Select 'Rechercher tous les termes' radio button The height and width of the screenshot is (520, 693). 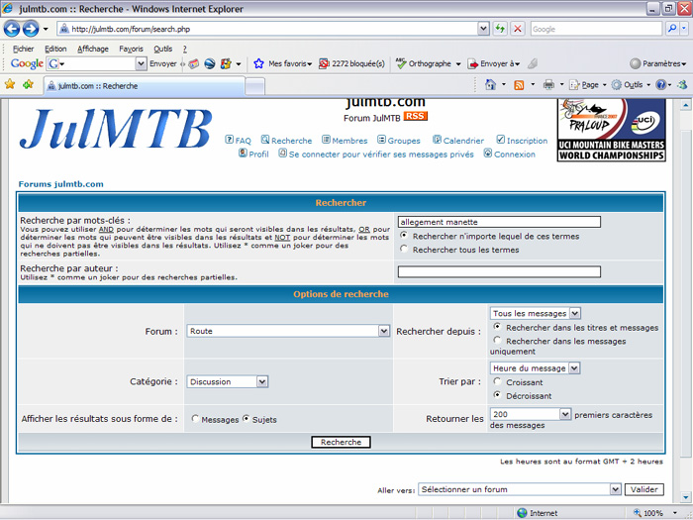point(403,250)
